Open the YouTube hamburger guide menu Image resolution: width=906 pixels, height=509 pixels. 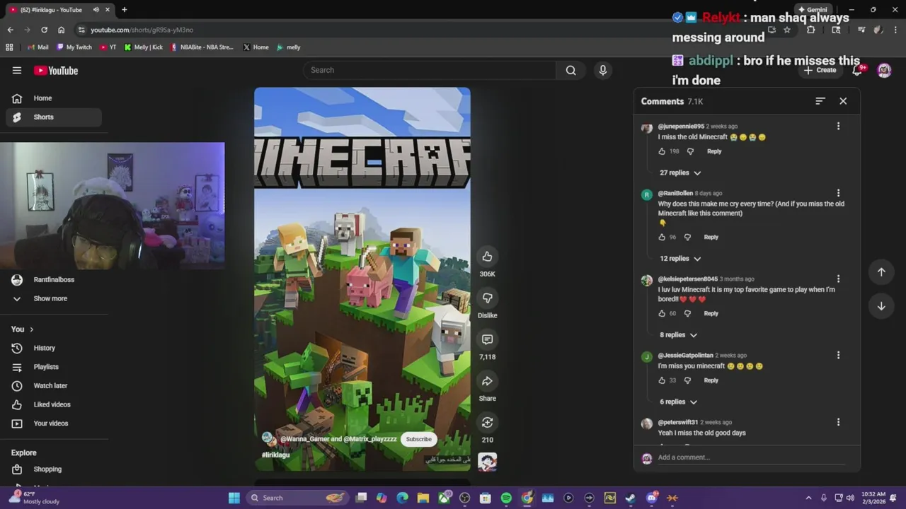coord(17,70)
